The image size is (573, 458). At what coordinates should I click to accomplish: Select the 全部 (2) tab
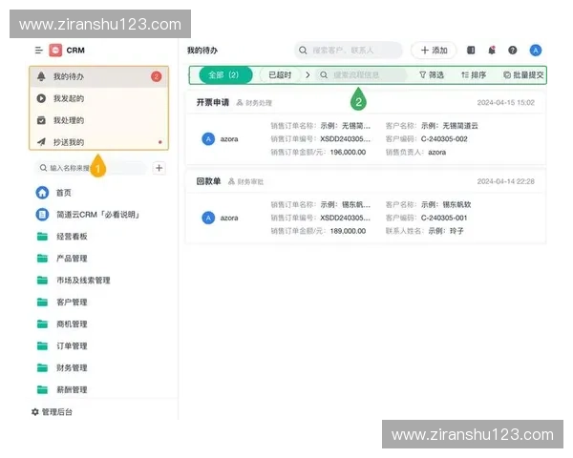[x=225, y=75]
